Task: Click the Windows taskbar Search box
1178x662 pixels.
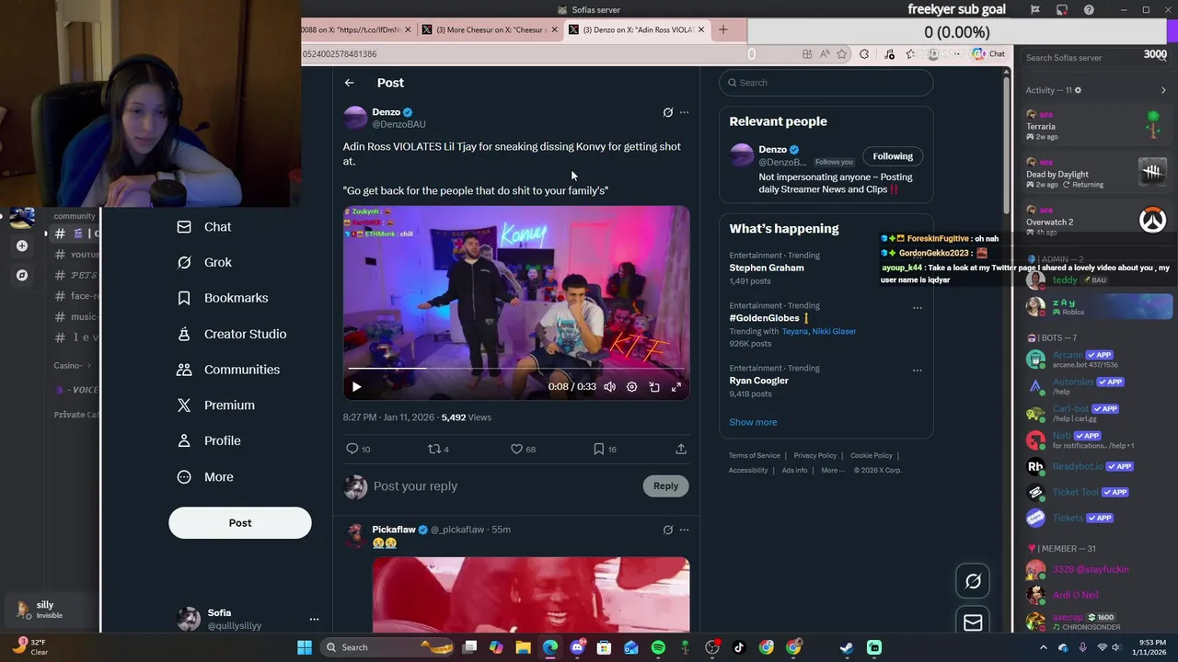Action: (x=387, y=647)
